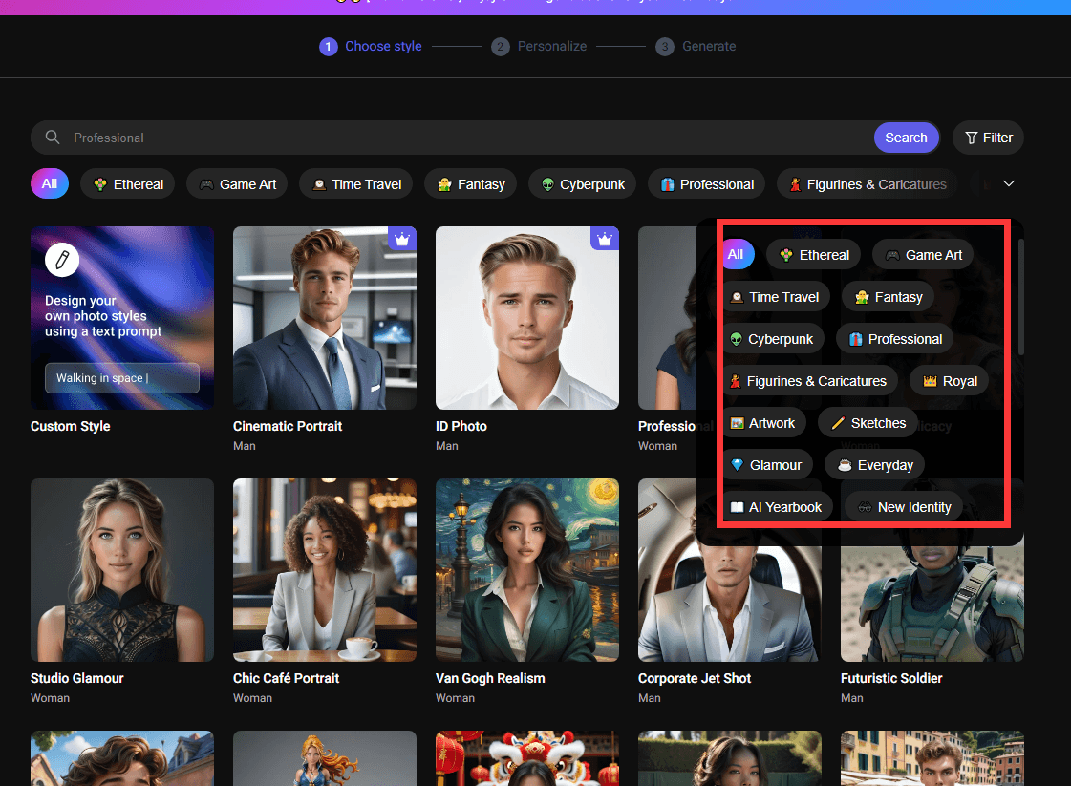Open the Filter options
The width and height of the screenshot is (1071, 786).
(988, 138)
